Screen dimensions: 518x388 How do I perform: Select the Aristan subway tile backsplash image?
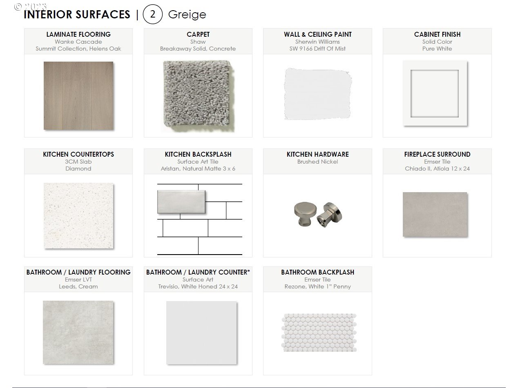pos(199,219)
